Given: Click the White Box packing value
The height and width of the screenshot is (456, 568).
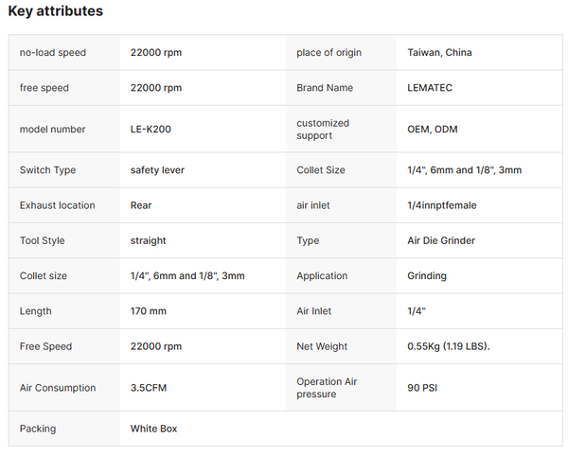Looking at the screenshot, I should [153, 429].
